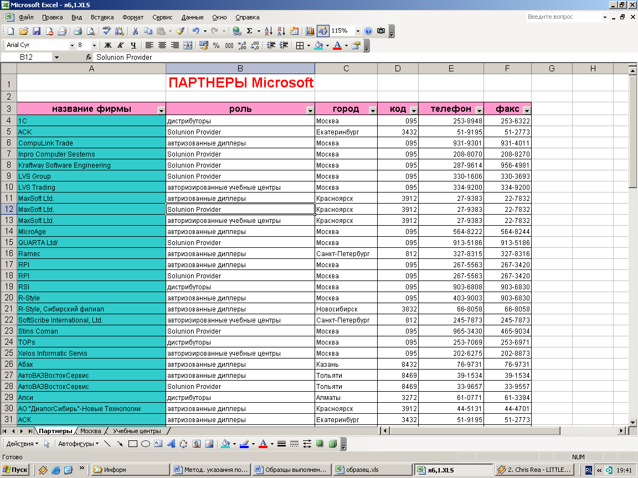Viewport: 638px width, 478px height.
Task: Switch to образец.xls taskbar window
Action: (372, 470)
